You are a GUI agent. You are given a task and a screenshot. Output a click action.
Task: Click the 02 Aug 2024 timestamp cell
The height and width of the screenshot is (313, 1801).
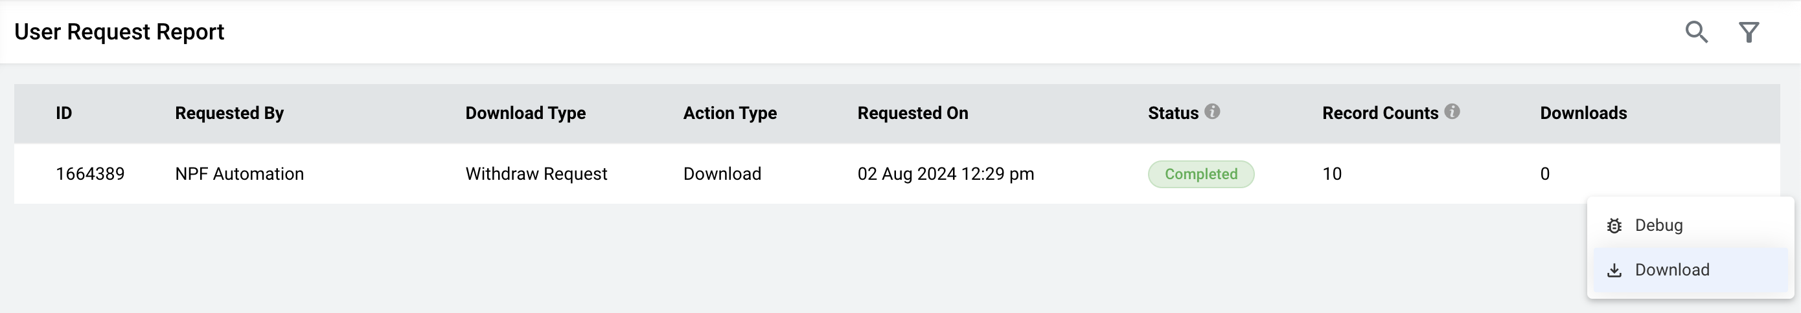[945, 174]
